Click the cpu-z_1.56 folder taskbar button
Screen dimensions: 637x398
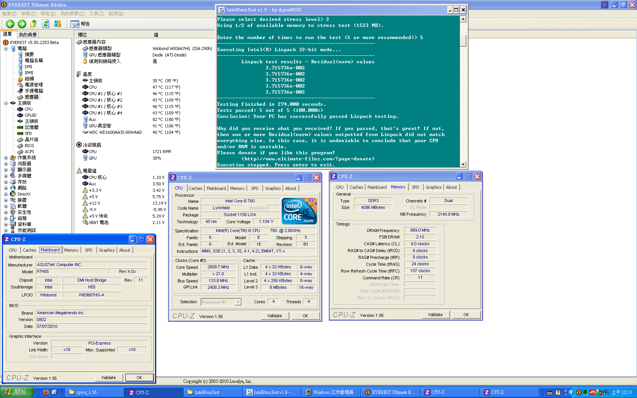[x=96, y=392]
